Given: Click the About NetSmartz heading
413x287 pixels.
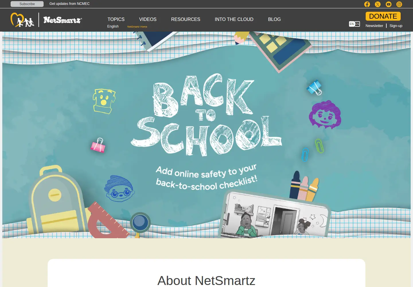Looking at the screenshot, I should click(206, 280).
